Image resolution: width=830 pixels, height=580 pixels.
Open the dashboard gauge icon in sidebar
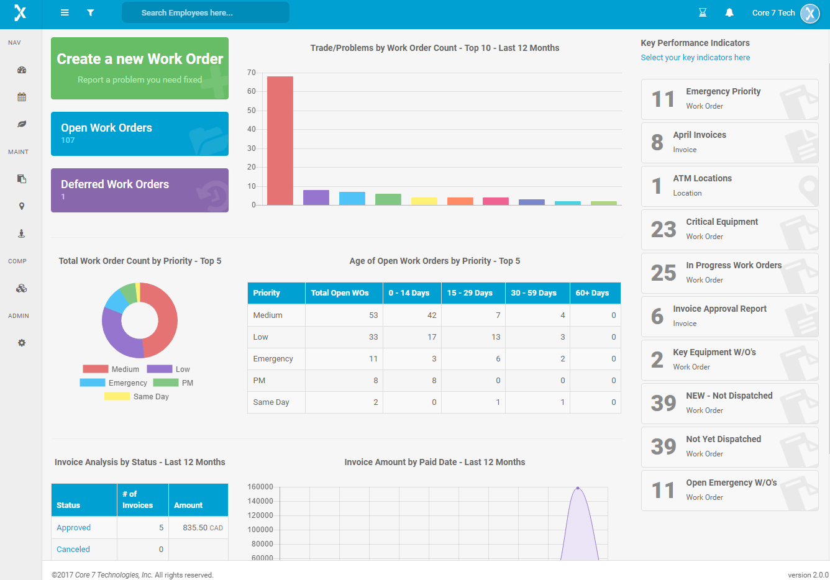pos(22,70)
